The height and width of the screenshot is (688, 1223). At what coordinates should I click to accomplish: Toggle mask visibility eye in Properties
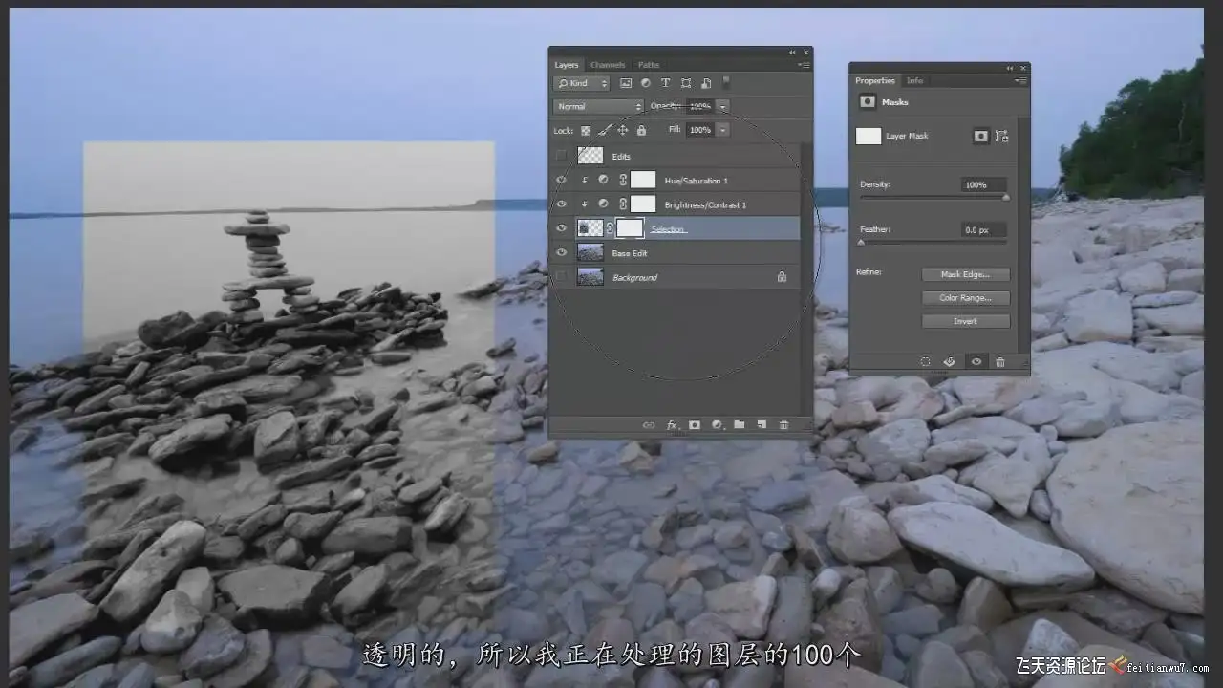click(976, 362)
